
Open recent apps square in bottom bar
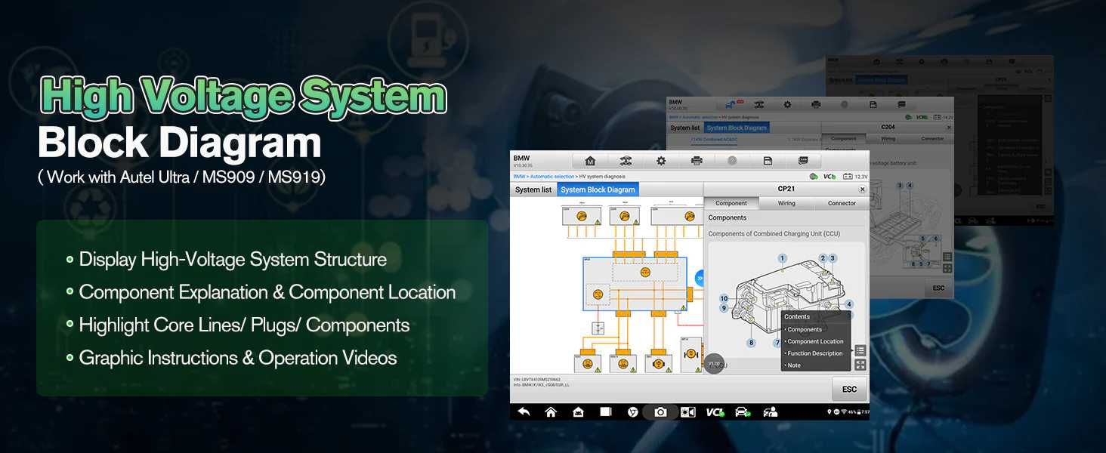pyautogui.click(x=605, y=411)
